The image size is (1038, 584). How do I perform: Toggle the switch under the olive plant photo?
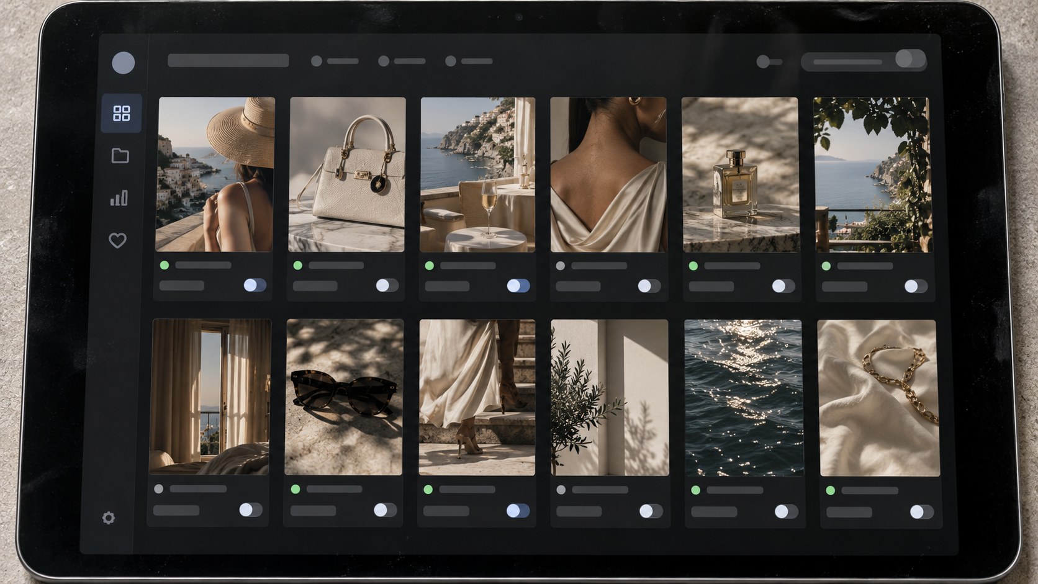(651, 511)
